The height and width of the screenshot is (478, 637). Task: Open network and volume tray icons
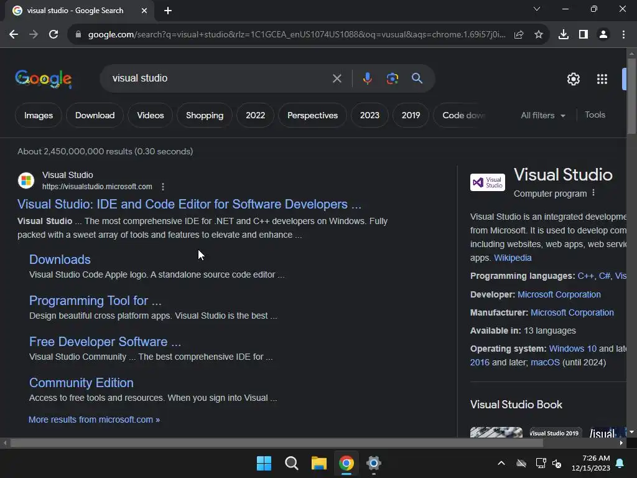pyautogui.click(x=549, y=463)
